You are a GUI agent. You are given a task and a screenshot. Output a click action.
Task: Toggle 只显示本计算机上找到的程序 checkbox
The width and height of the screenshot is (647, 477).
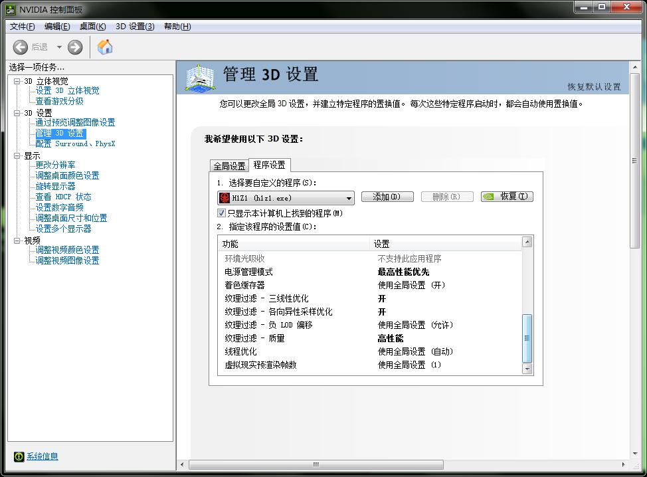pyautogui.click(x=222, y=213)
